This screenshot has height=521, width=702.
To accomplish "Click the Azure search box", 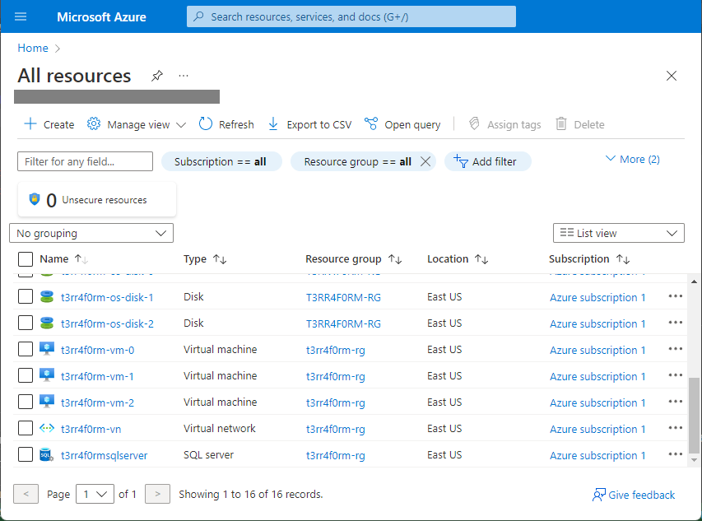I will [351, 16].
